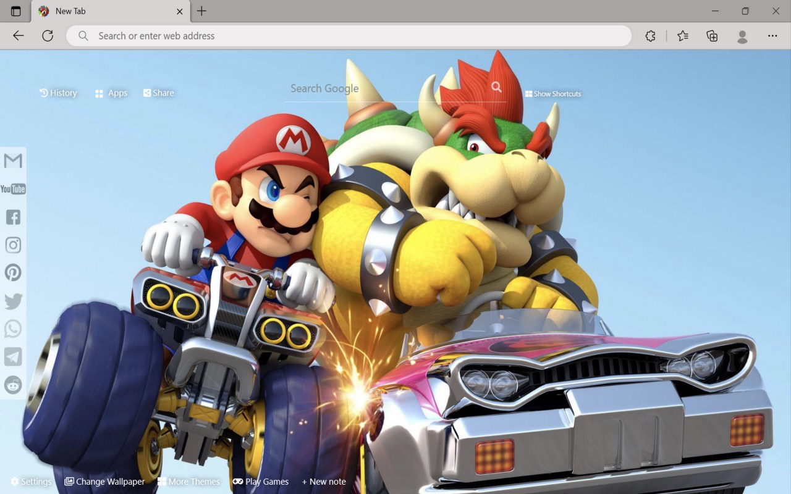Image resolution: width=791 pixels, height=494 pixels.
Task: Click the browser address bar
Action: click(349, 36)
